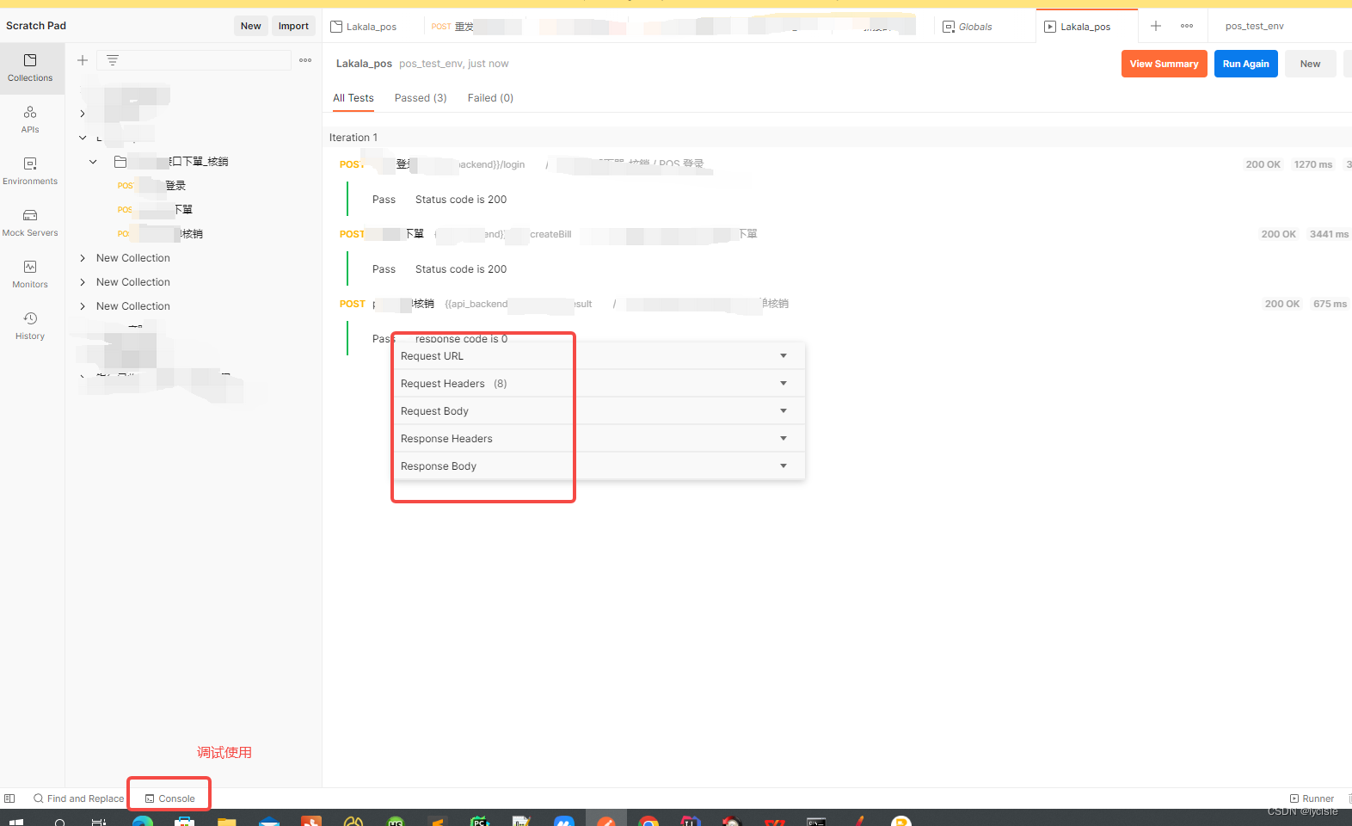Click the Import button
Screen dimensions: 1352x826
tap(293, 26)
